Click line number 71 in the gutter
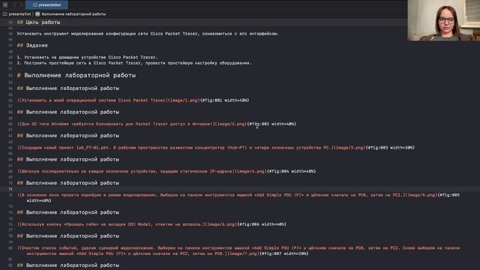Screen dimensions: 480x270 10,189
